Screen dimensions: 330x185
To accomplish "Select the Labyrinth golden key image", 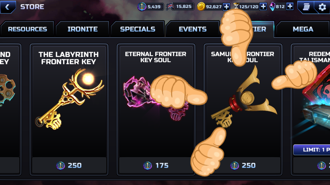I will click(70, 99).
